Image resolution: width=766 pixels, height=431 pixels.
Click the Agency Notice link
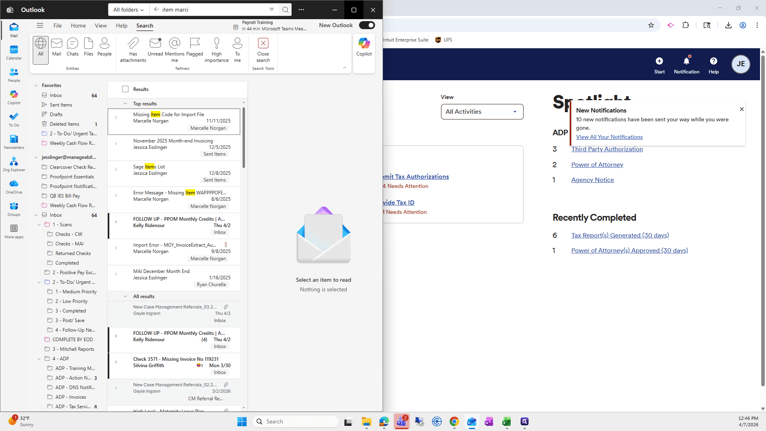(x=592, y=180)
